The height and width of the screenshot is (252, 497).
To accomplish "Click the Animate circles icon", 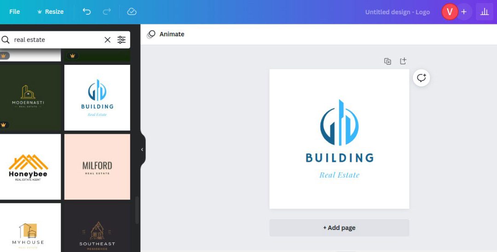I will (x=151, y=34).
